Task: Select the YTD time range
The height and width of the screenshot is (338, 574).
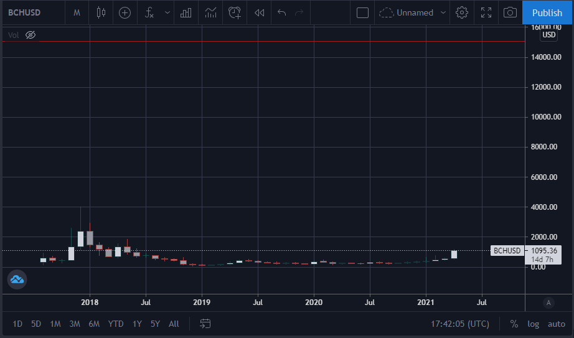Action: 116,324
